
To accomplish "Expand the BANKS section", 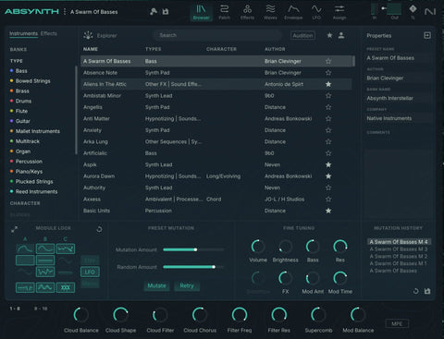I will (18, 49).
